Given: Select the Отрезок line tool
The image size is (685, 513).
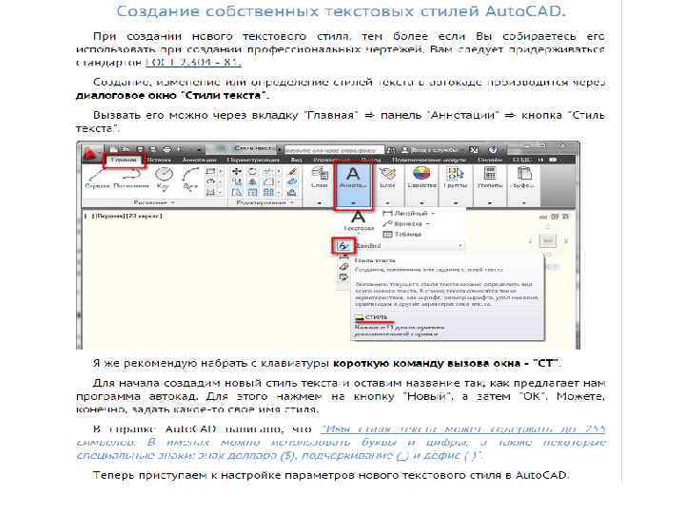Looking at the screenshot, I should point(97,179).
